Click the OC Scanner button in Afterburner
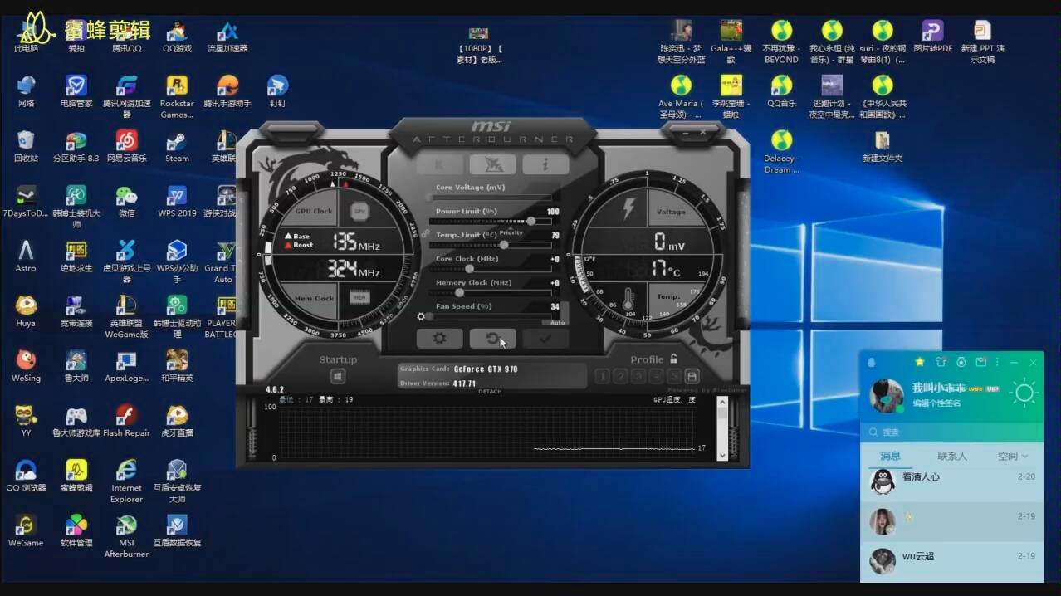1061x596 pixels. pyautogui.click(x=492, y=164)
